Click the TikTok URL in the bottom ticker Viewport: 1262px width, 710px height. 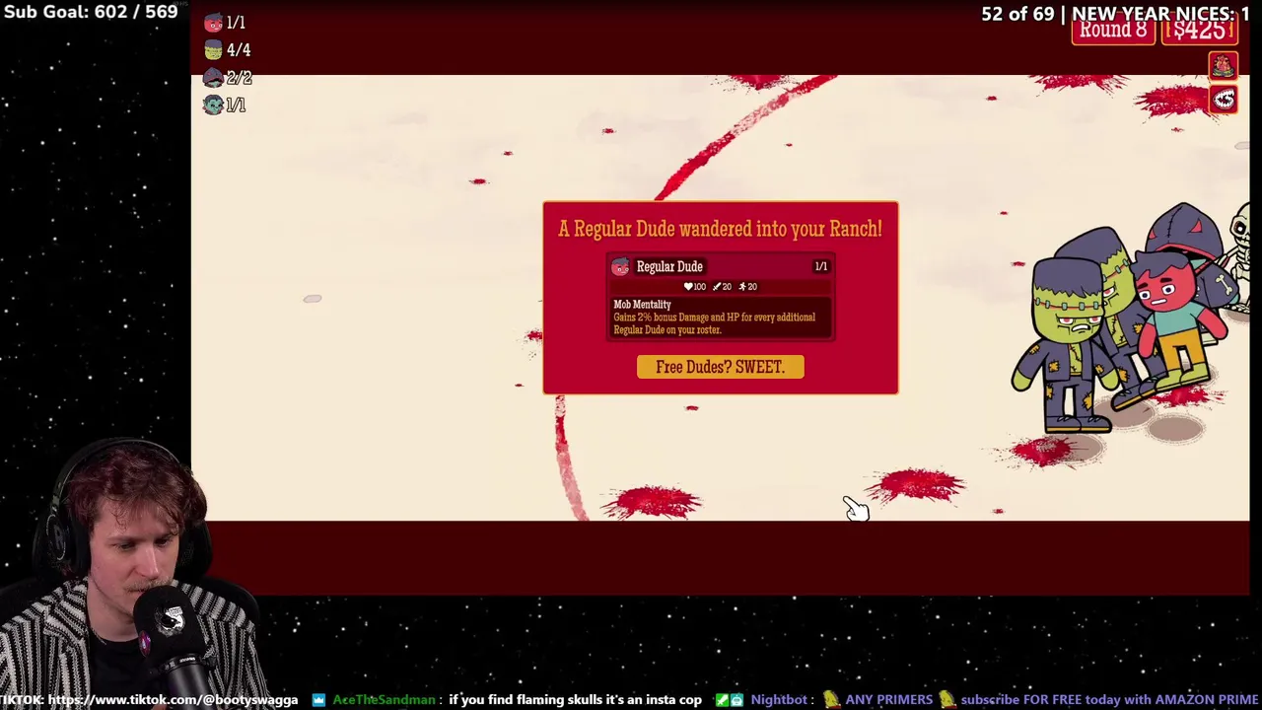click(173, 700)
